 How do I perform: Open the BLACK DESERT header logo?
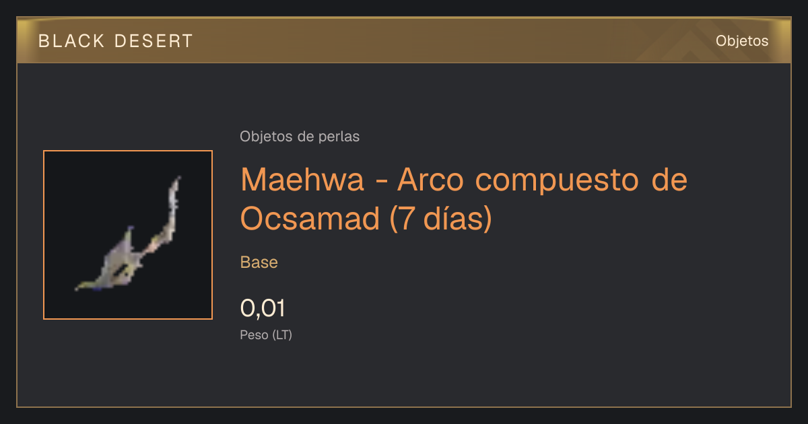pos(116,41)
